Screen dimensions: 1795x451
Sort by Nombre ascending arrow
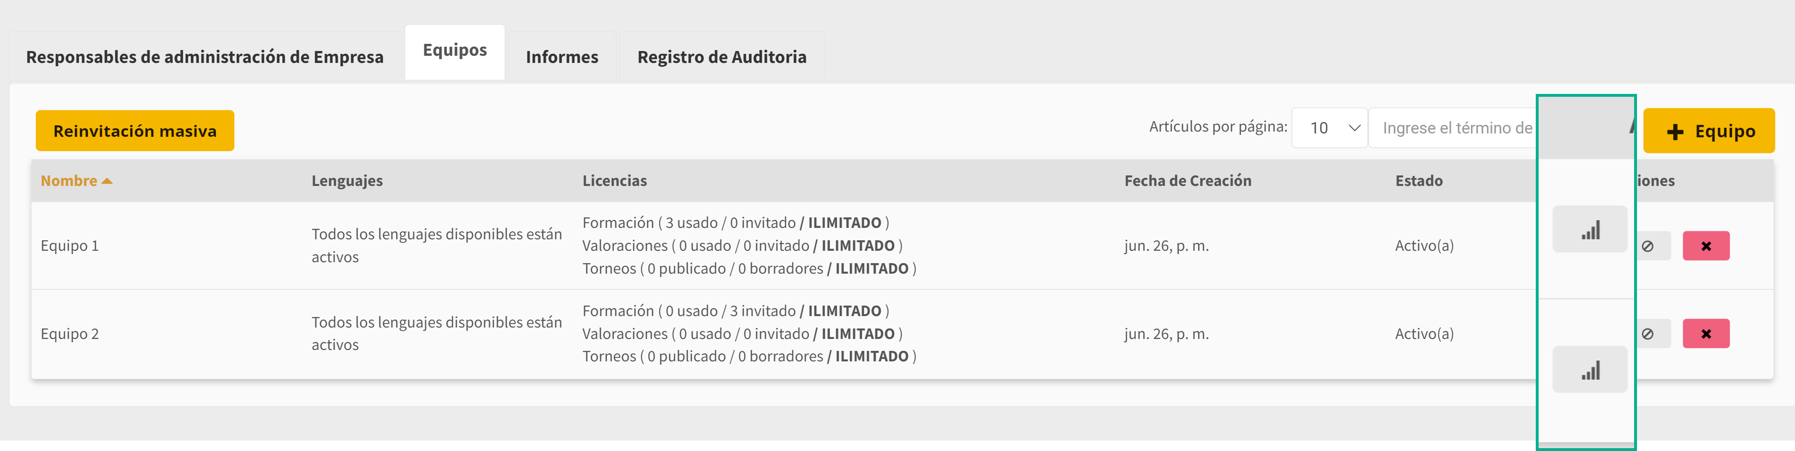click(x=106, y=181)
